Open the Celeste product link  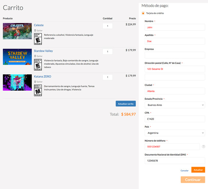point(39,25)
